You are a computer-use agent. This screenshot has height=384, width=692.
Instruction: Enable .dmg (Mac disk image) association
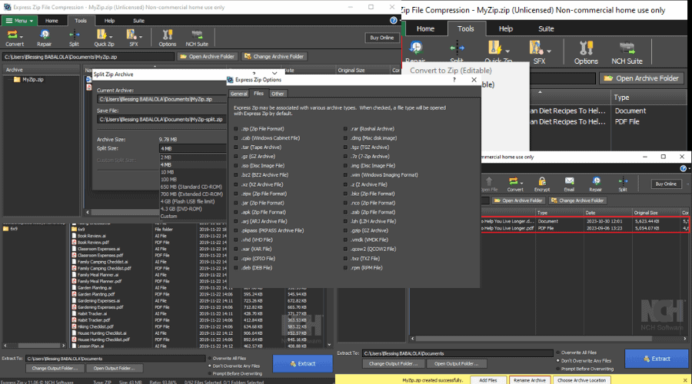(345, 138)
